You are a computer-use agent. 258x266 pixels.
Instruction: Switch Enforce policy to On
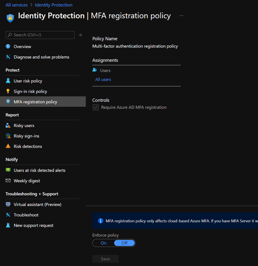[x=103, y=243]
